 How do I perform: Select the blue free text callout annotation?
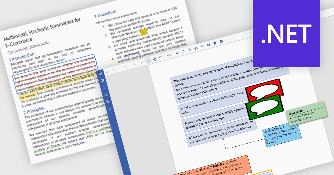click(x=281, y=135)
